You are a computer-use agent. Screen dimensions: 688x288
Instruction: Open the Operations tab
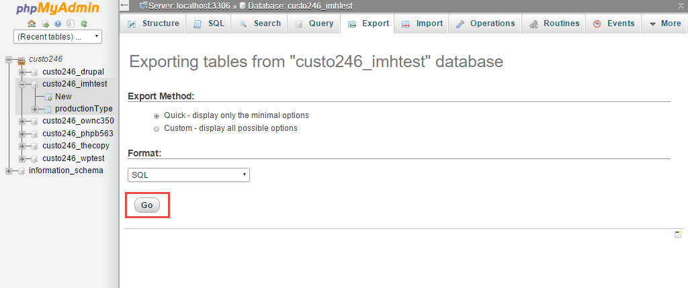pyautogui.click(x=484, y=23)
